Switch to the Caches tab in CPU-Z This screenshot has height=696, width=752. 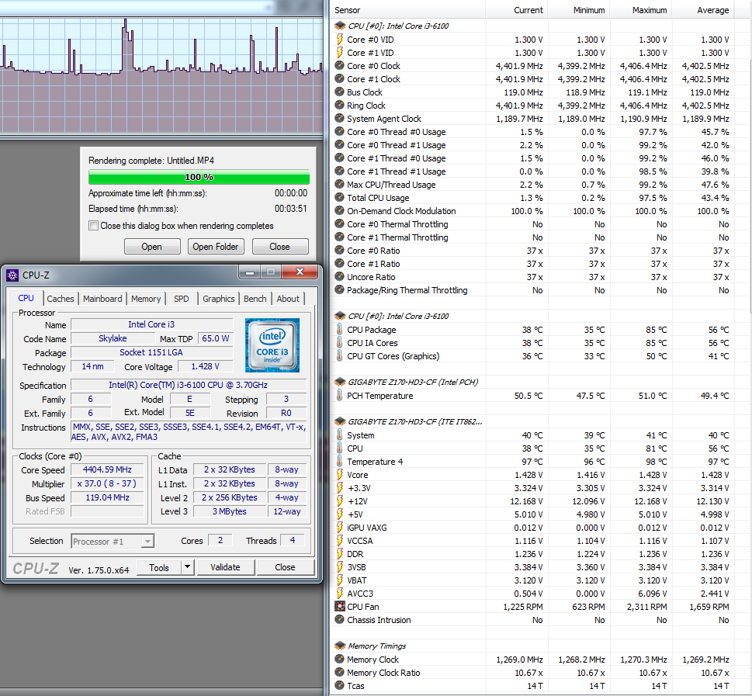(x=61, y=299)
